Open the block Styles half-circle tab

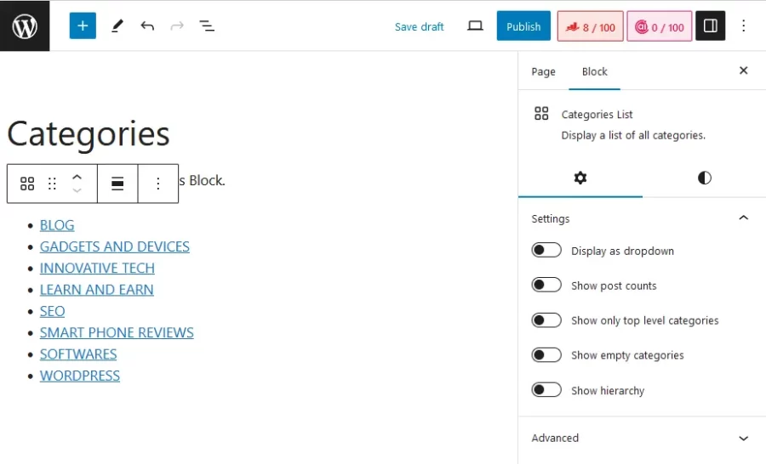(705, 178)
